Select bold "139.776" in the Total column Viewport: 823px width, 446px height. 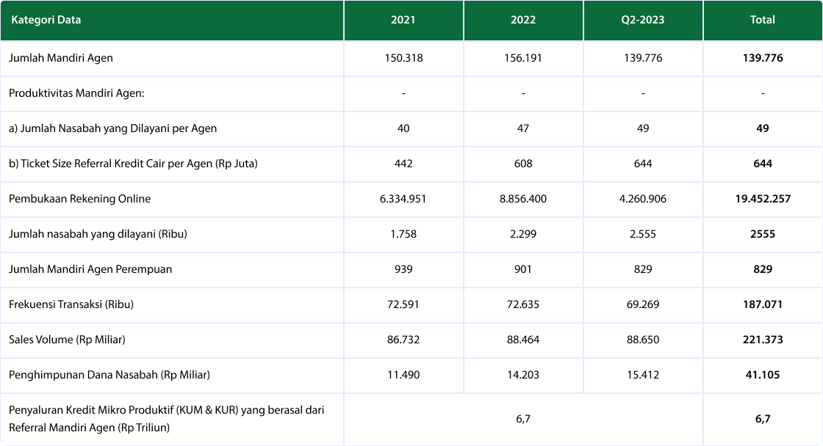[x=763, y=58]
